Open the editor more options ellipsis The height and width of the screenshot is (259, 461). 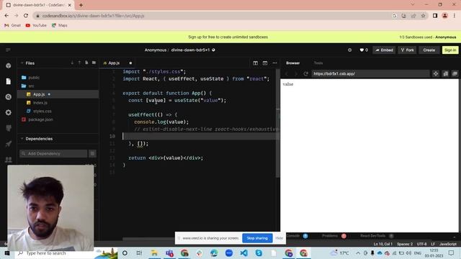(x=274, y=63)
